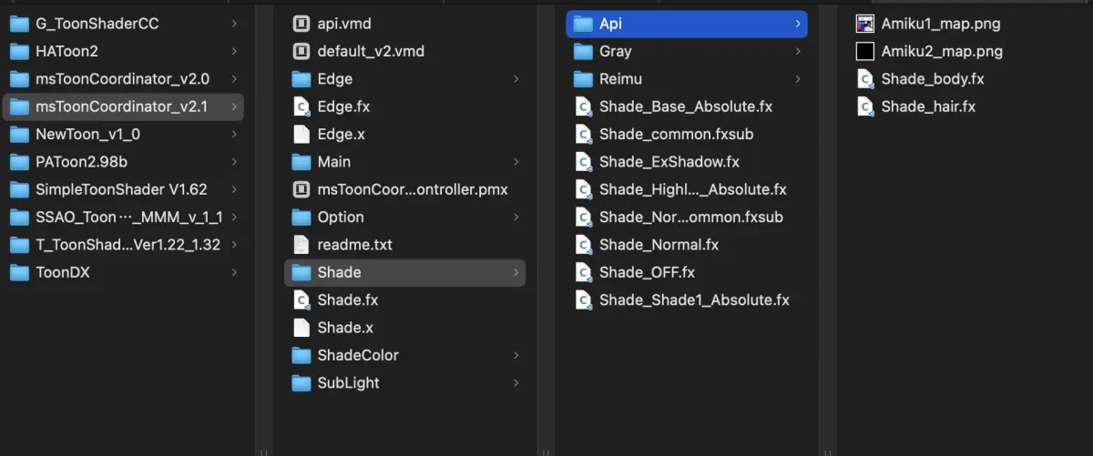Screen dimensions: 1093x456
Task: Click the Main folder icon
Action: [301, 162]
